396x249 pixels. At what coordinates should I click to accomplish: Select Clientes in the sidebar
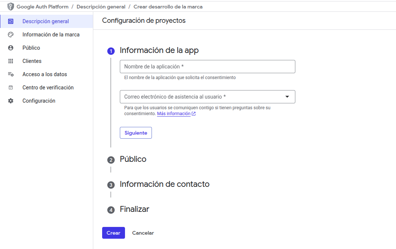click(47, 61)
